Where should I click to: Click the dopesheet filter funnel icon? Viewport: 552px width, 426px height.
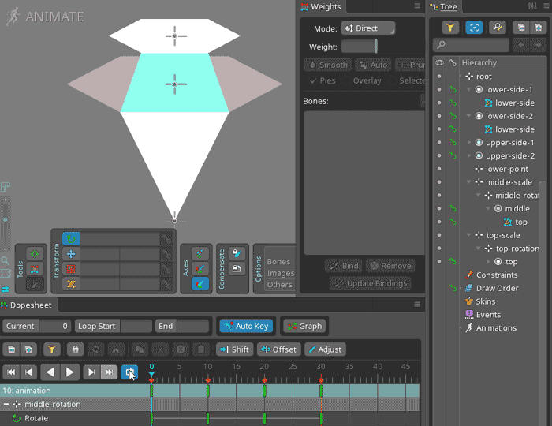coord(51,349)
